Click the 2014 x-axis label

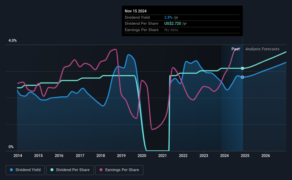[18, 156]
